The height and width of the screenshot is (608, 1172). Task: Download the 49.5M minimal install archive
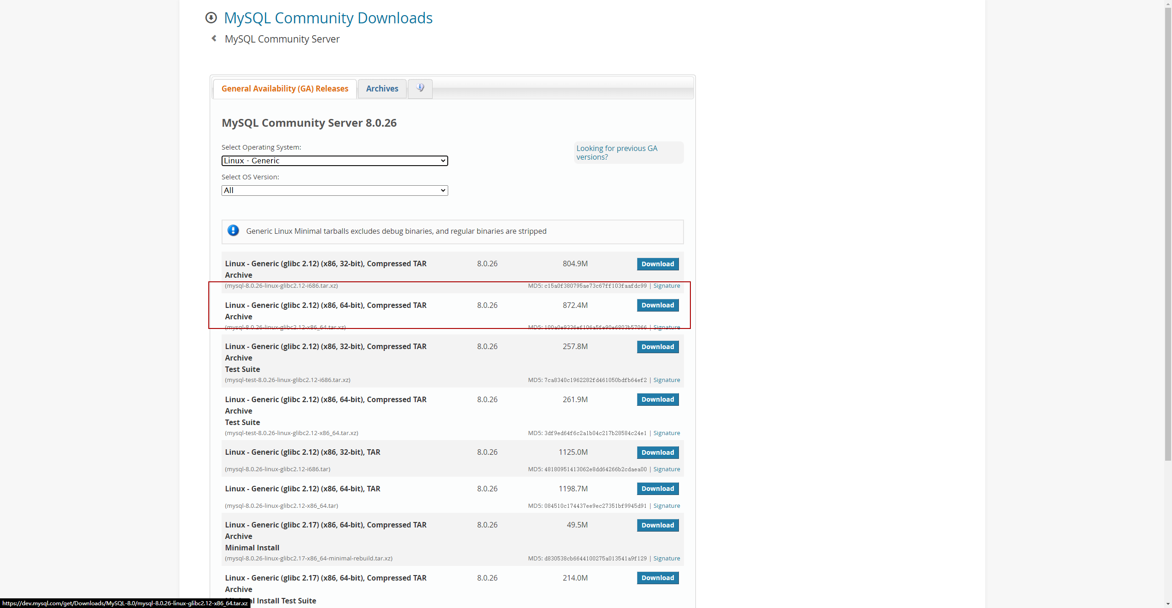tap(657, 525)
